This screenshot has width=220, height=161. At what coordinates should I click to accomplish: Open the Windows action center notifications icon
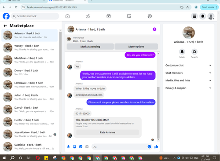(x=214, y=158)
